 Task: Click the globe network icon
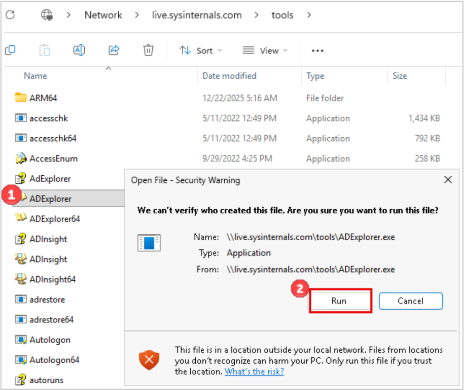click(47, 15)
